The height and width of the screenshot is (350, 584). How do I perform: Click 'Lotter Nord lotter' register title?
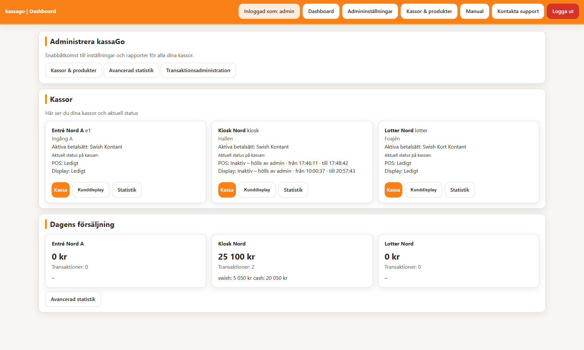coord(406,130)
